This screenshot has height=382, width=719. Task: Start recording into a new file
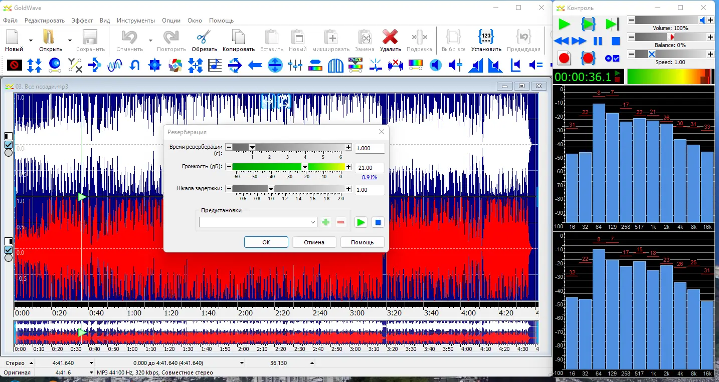[564, 58]
